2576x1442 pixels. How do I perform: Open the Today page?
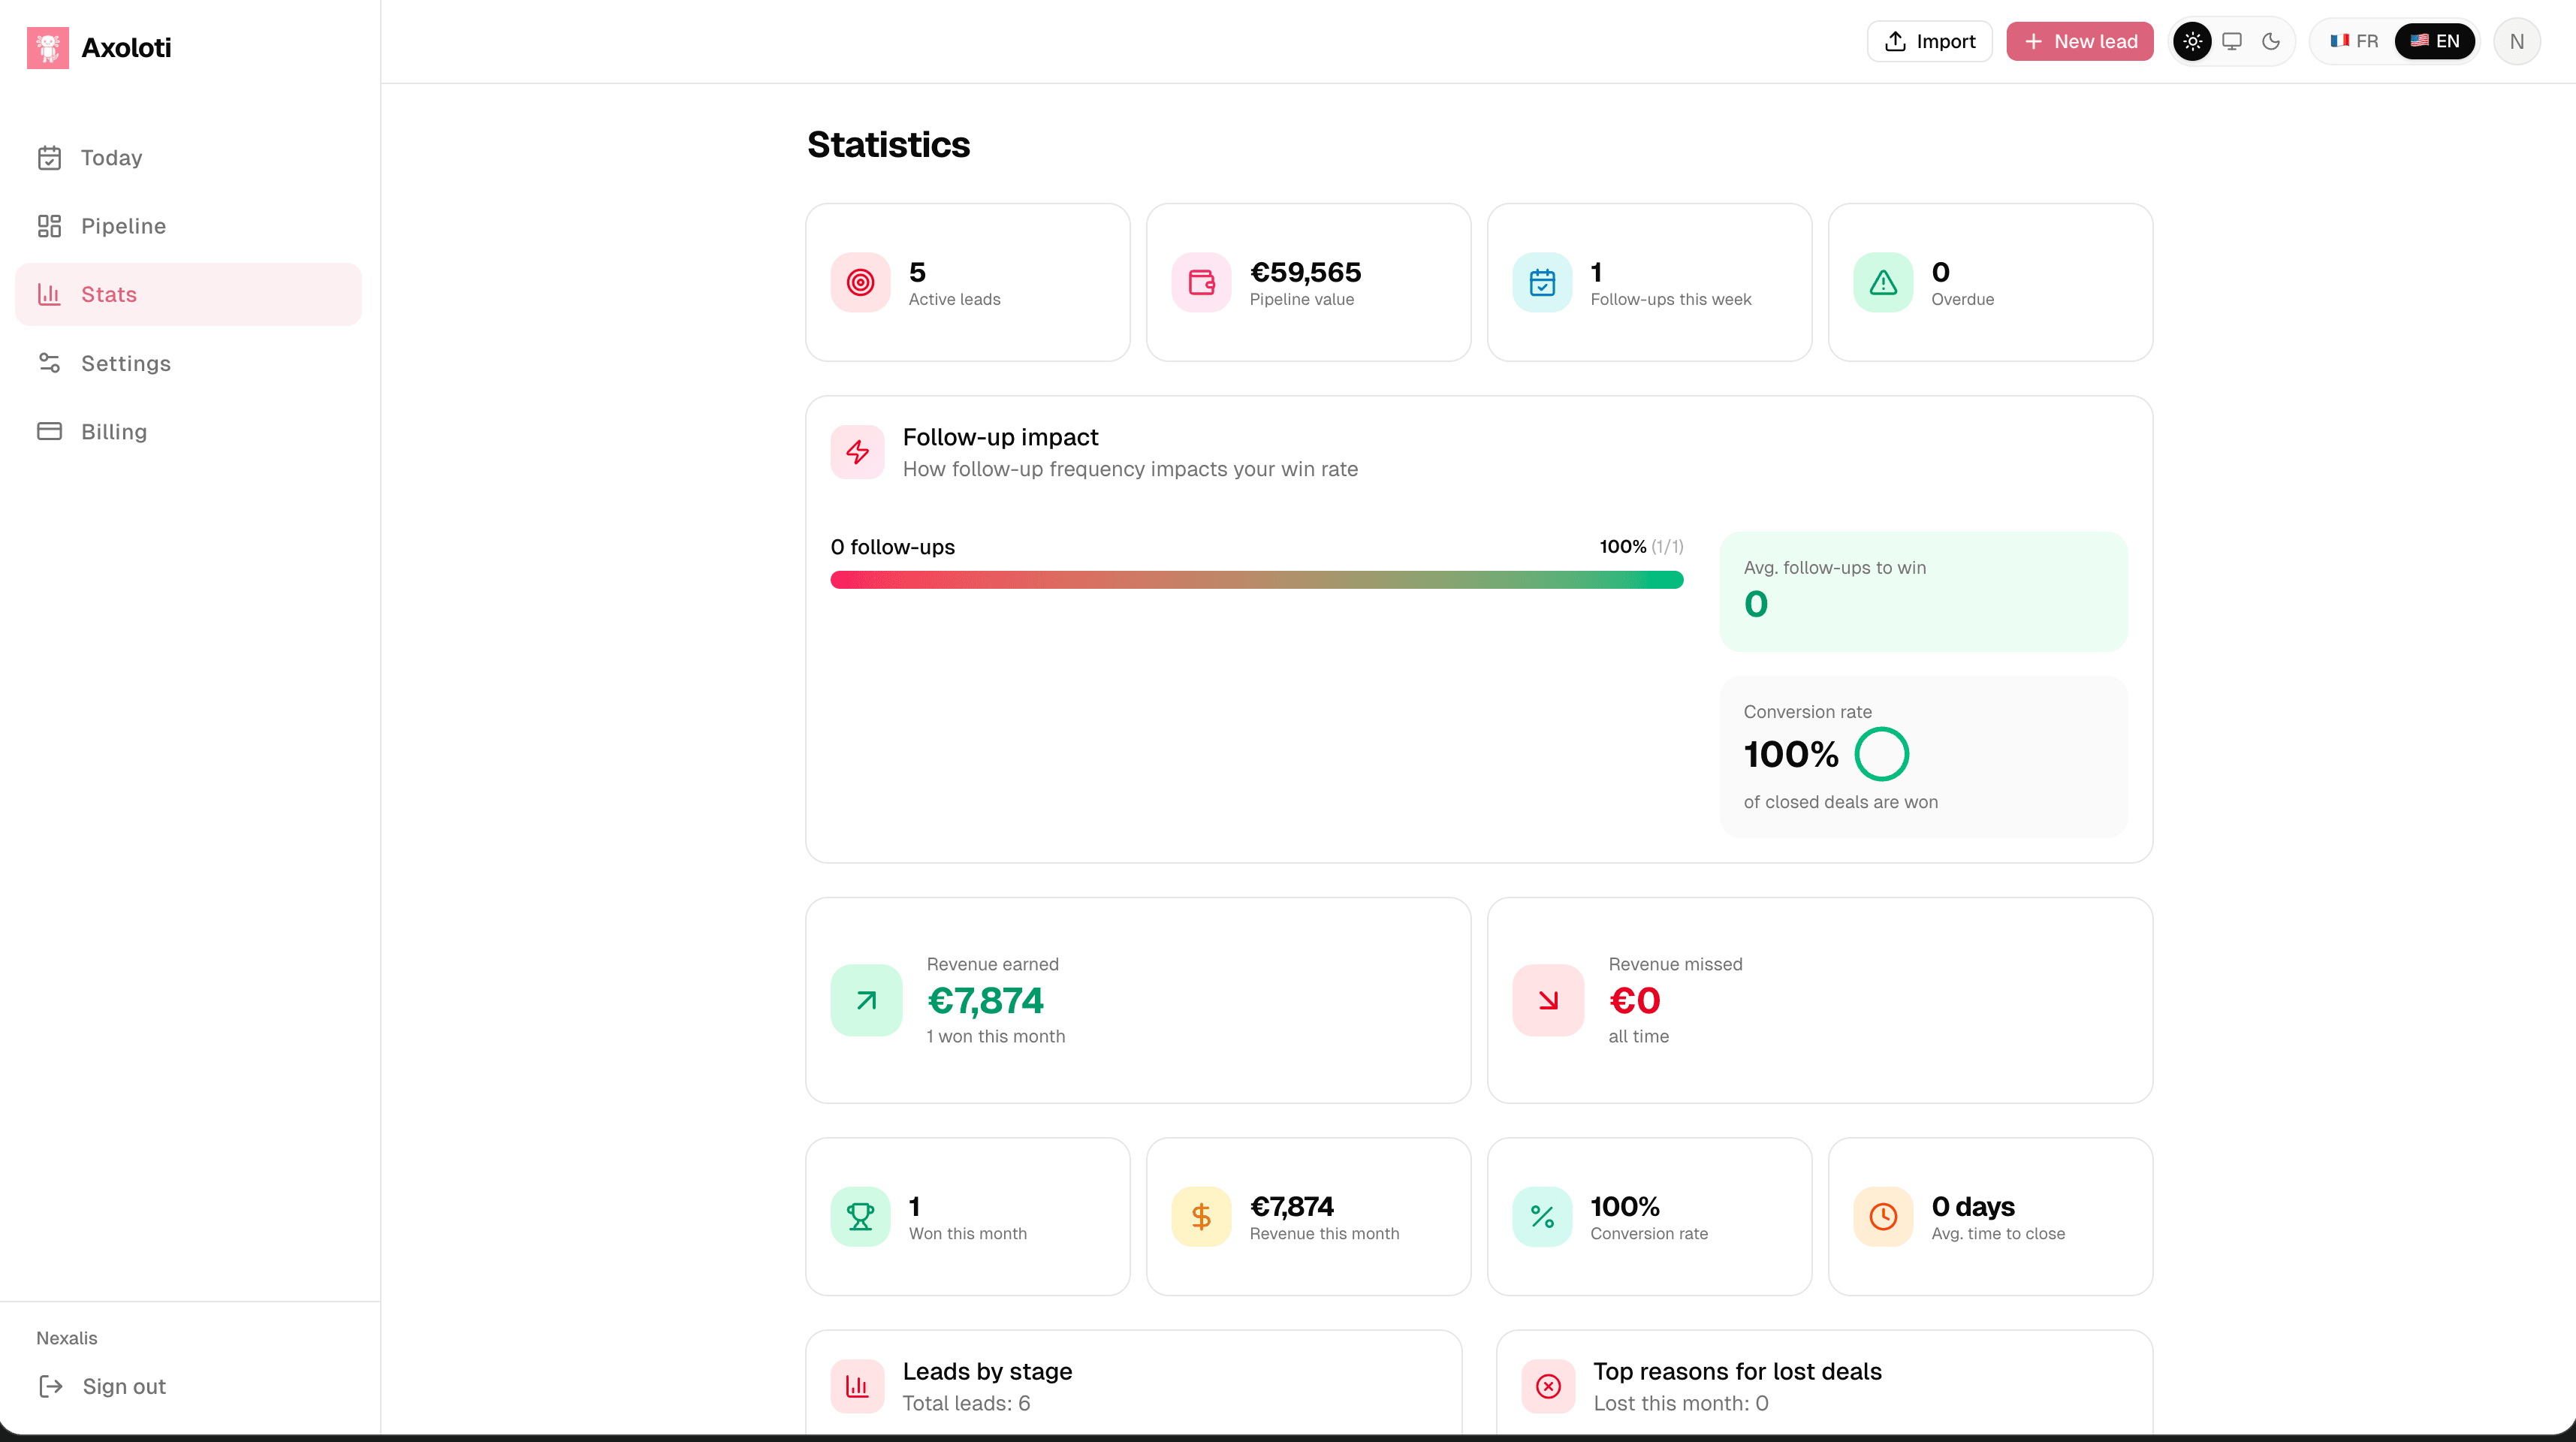[188, 158]
